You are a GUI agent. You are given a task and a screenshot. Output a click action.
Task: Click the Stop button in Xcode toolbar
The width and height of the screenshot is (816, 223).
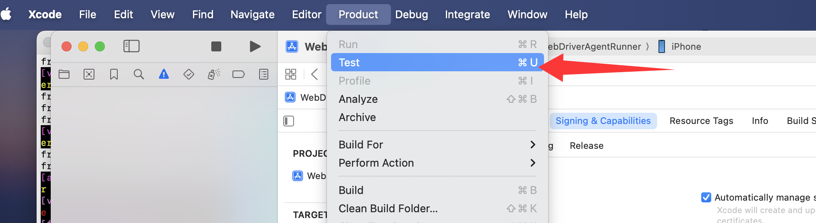click(216, 46)
